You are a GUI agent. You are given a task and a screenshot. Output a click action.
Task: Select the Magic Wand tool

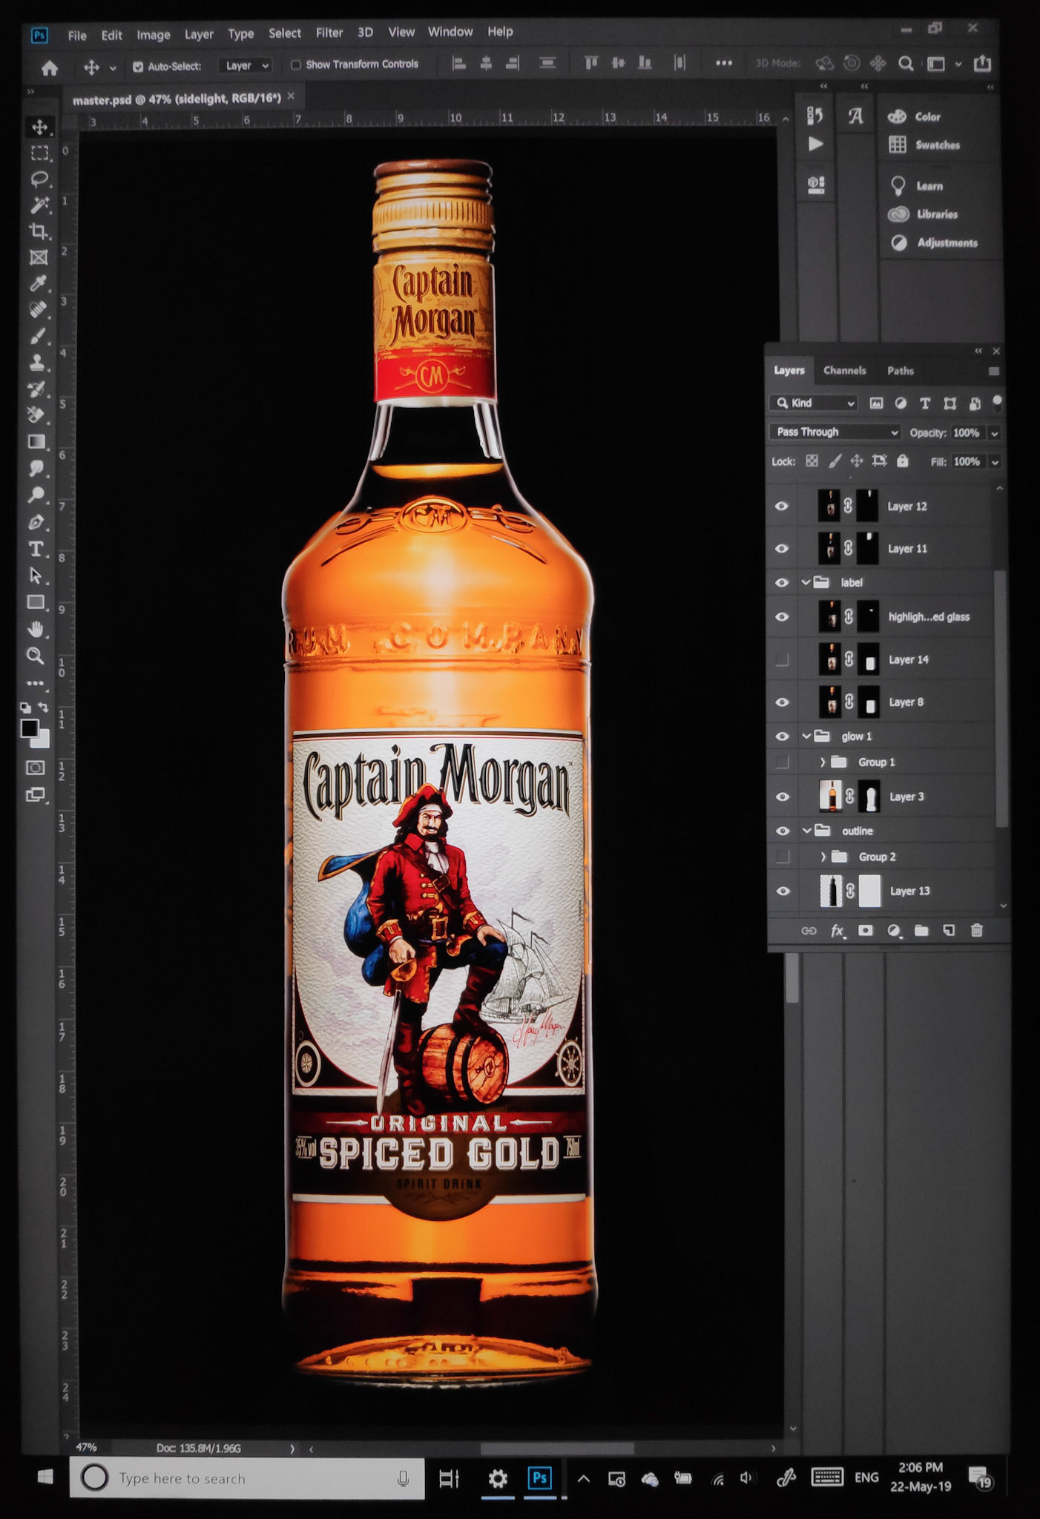pyautogui.click(x=39, y=205)
